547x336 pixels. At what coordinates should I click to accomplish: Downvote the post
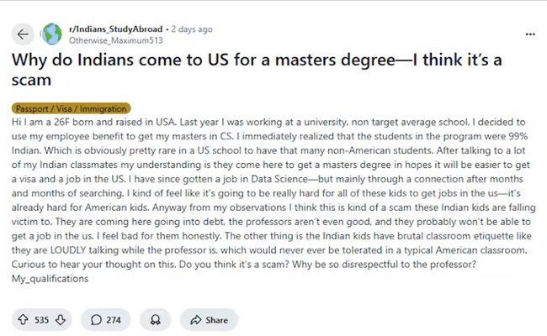(x=60, y=320)
